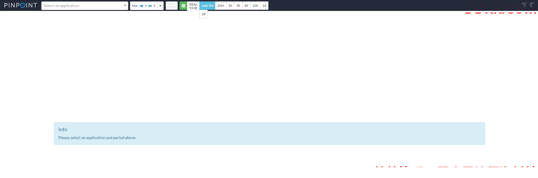Select the 1h period
This screenshot has height=178, width=538.
click(x=230, y=6)
